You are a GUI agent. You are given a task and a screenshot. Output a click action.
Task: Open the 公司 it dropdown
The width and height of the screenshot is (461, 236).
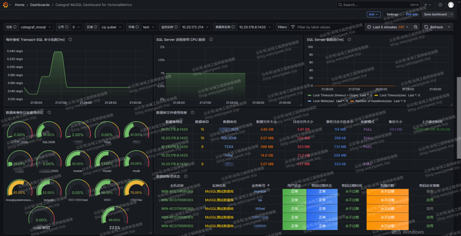click(77, 27)
